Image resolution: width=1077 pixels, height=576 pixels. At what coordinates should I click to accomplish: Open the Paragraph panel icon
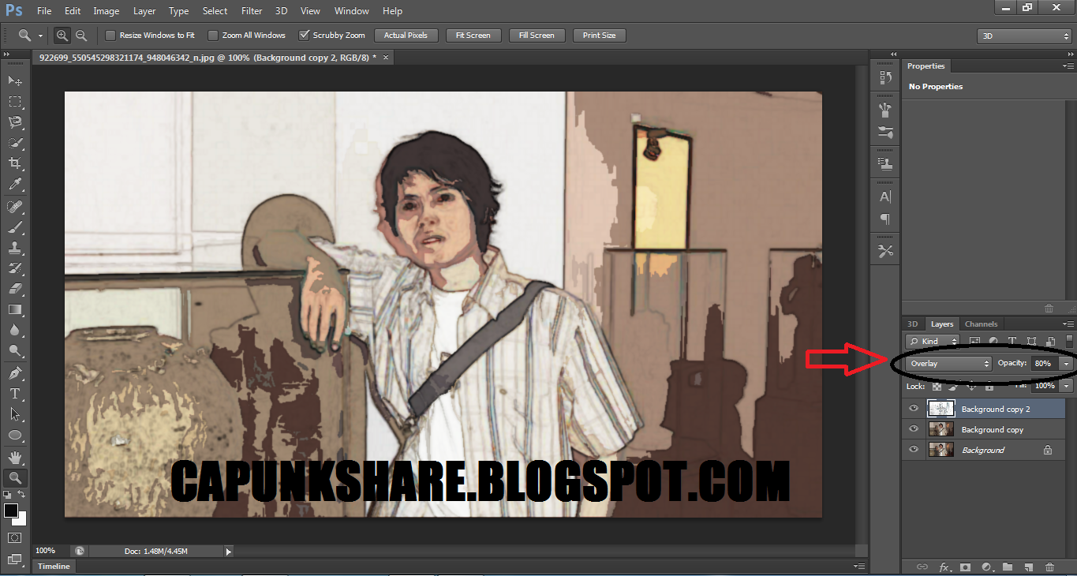point(885,219)
